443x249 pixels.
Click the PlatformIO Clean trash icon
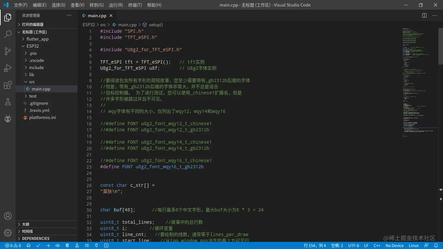67,246
